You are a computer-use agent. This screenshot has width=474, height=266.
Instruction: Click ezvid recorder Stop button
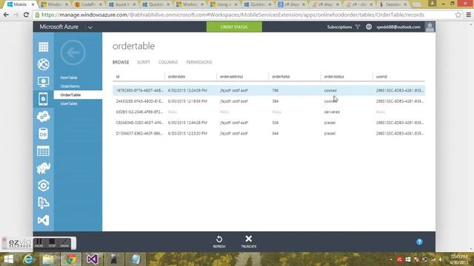52,243
